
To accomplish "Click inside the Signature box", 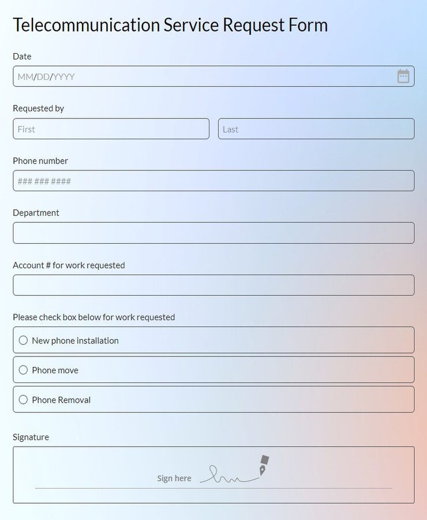I will [213, 474].
